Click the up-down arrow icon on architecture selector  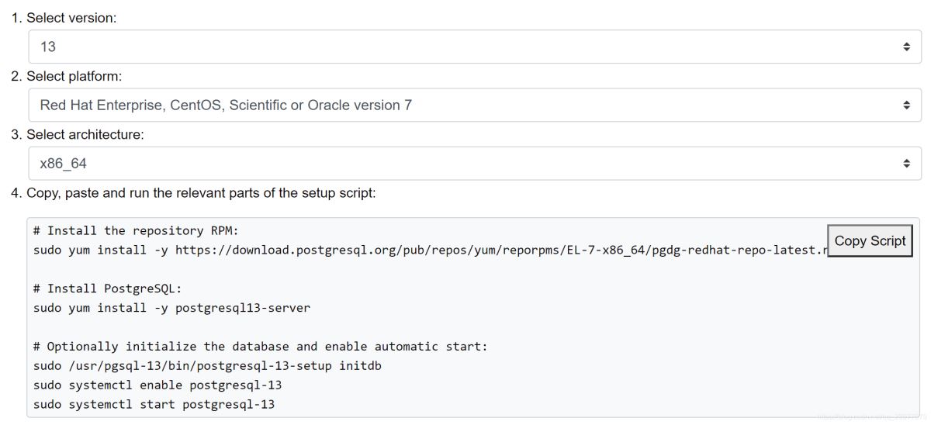tap(906, 164)
